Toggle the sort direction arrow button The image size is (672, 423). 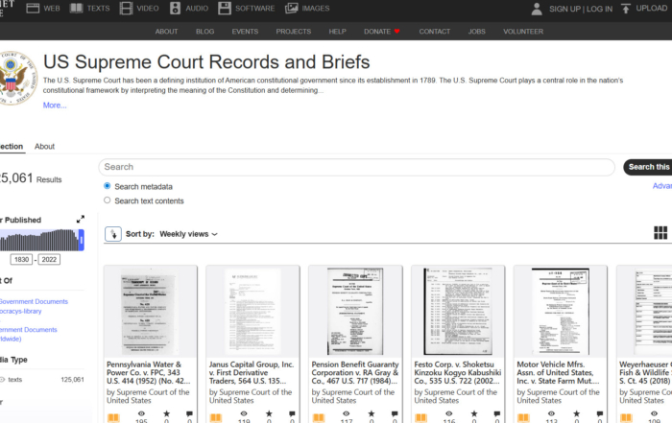pyautogui.click(x=113, y=234)
